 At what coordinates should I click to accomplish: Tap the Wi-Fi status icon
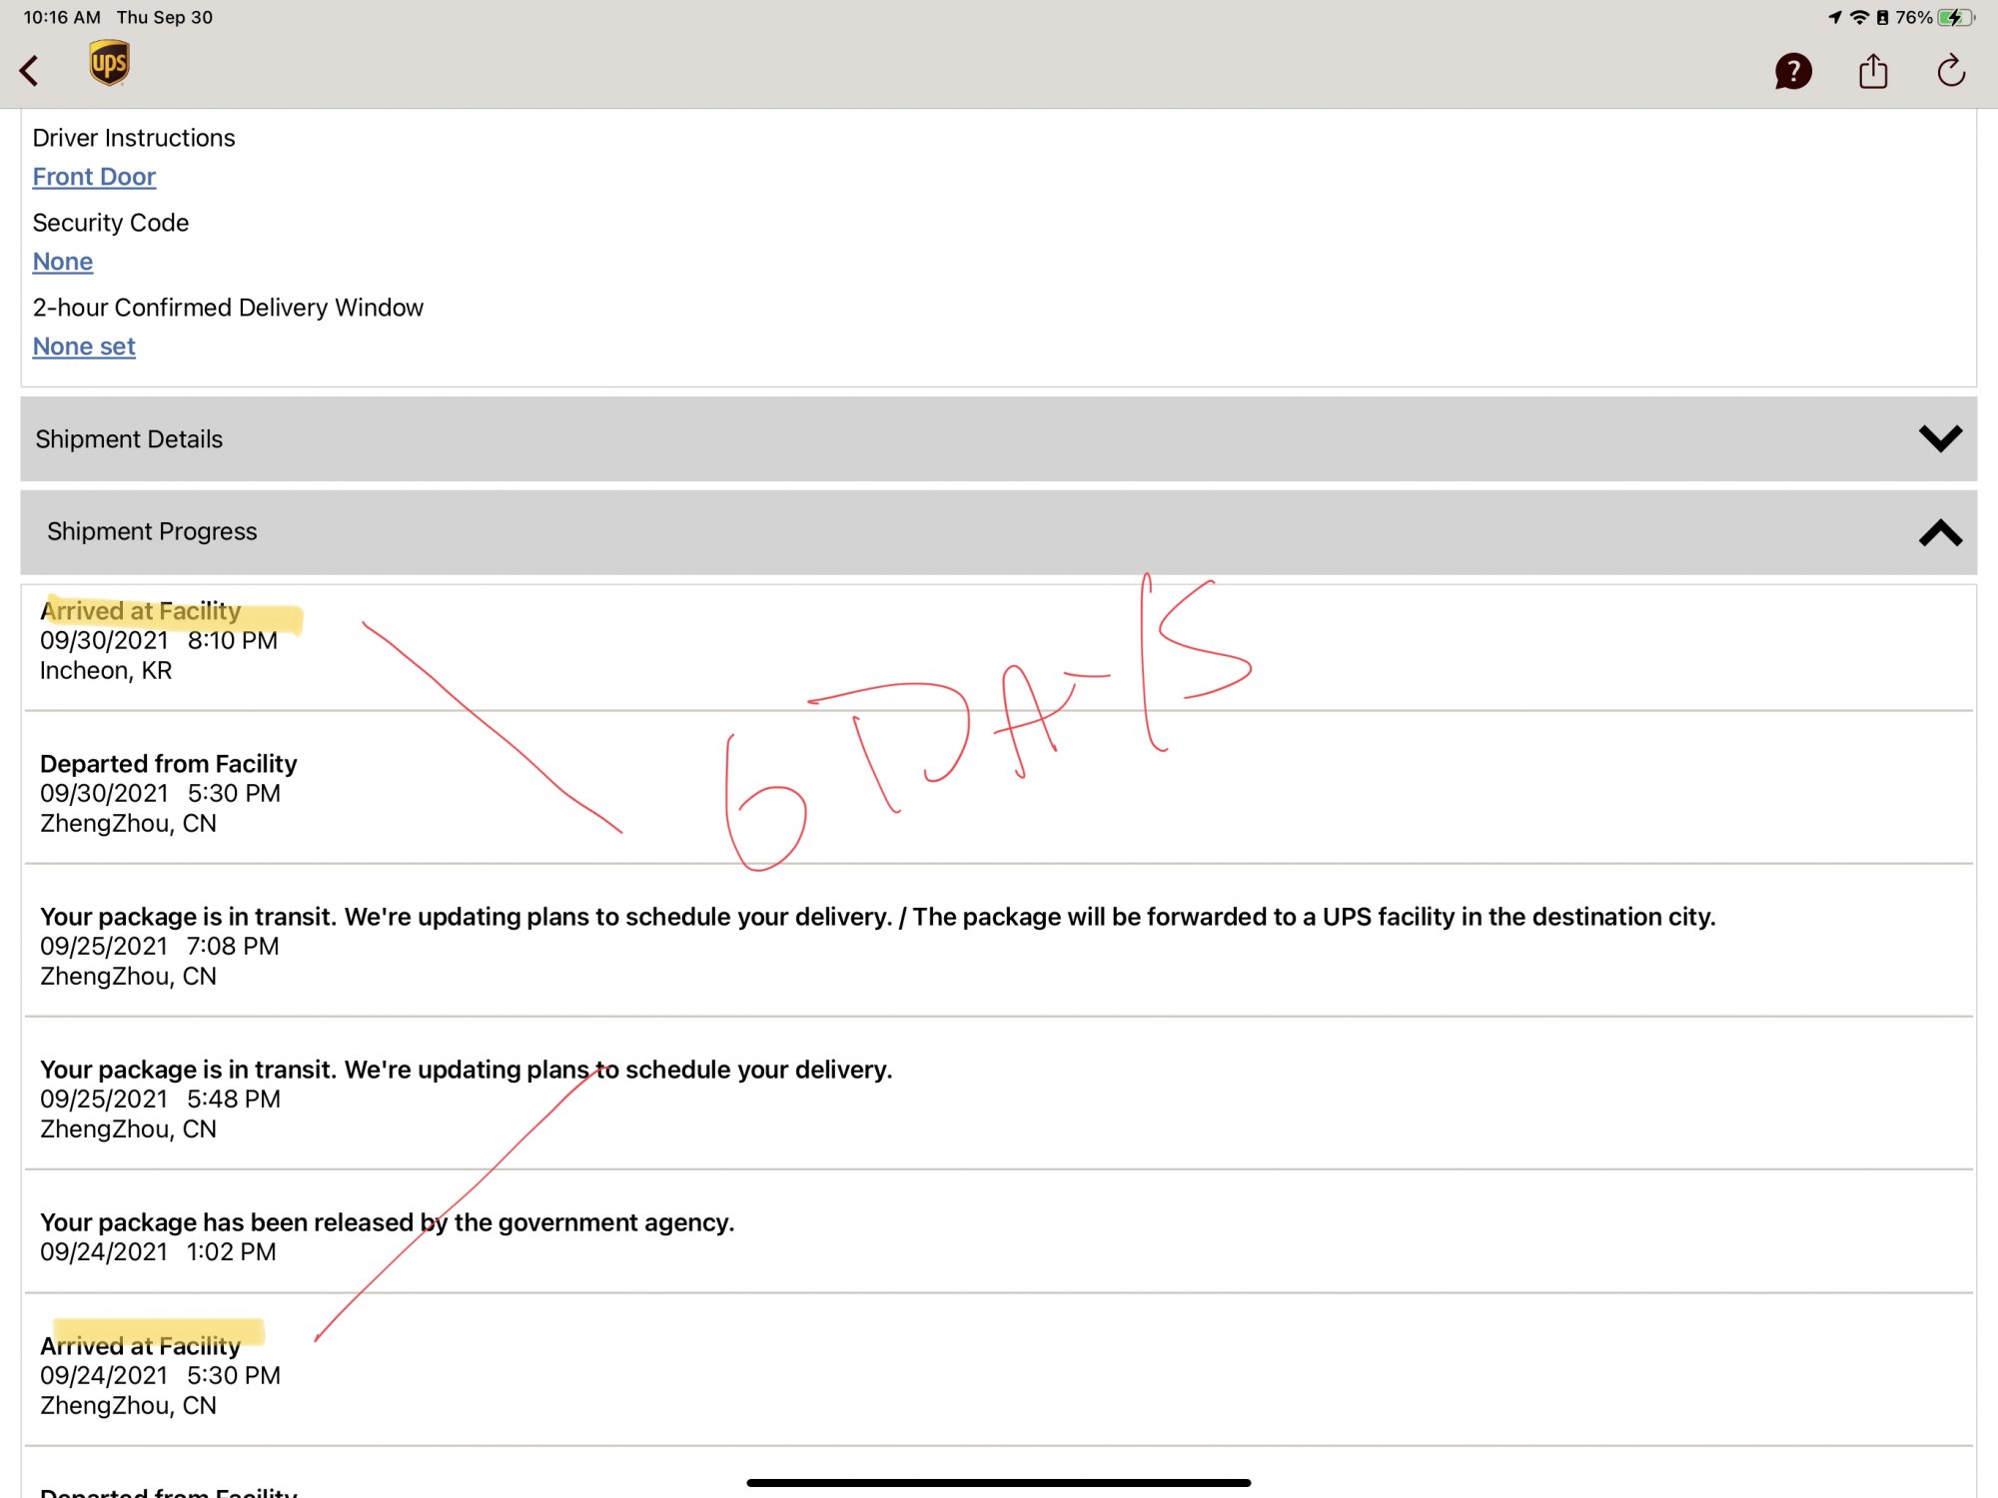pos(1859,17)
